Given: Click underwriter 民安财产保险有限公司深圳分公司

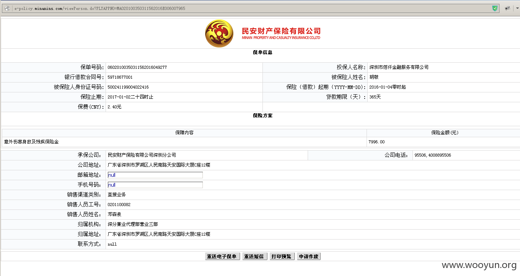Looking at the screenshot, I should click(142, 155).
